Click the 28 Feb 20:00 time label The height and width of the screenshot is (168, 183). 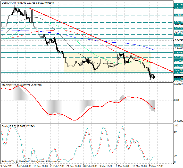coord(90,166)
